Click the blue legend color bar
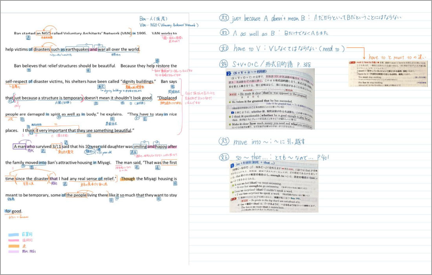432x275 pixels. (13, 235)
